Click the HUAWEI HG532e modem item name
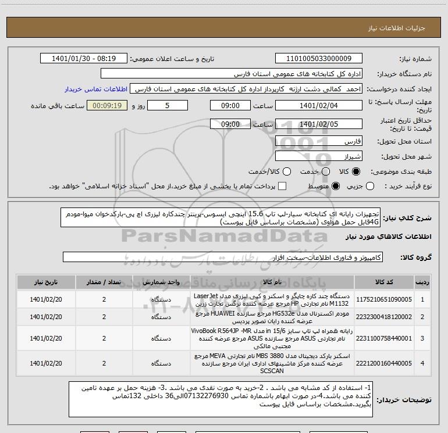This screenshot has width=448, height=433. [x=272, y=317]
